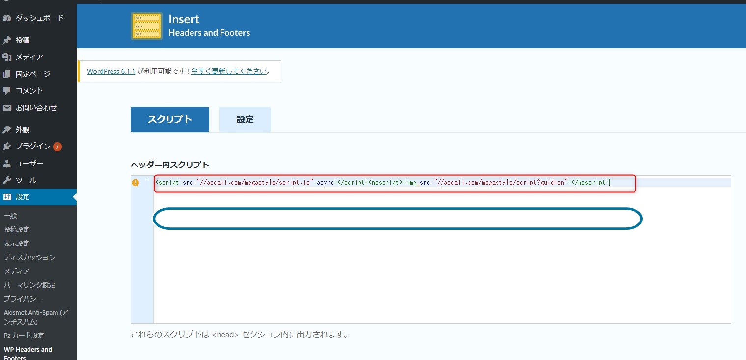The height and width of the screenshot is (360, 746).
Task: Click the speech bubble icon next to コメント
Action: pyautogui.click(x=7, y=91)
